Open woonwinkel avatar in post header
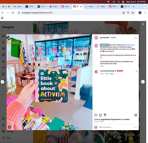The image size is (148, 143). click(96, 38)
